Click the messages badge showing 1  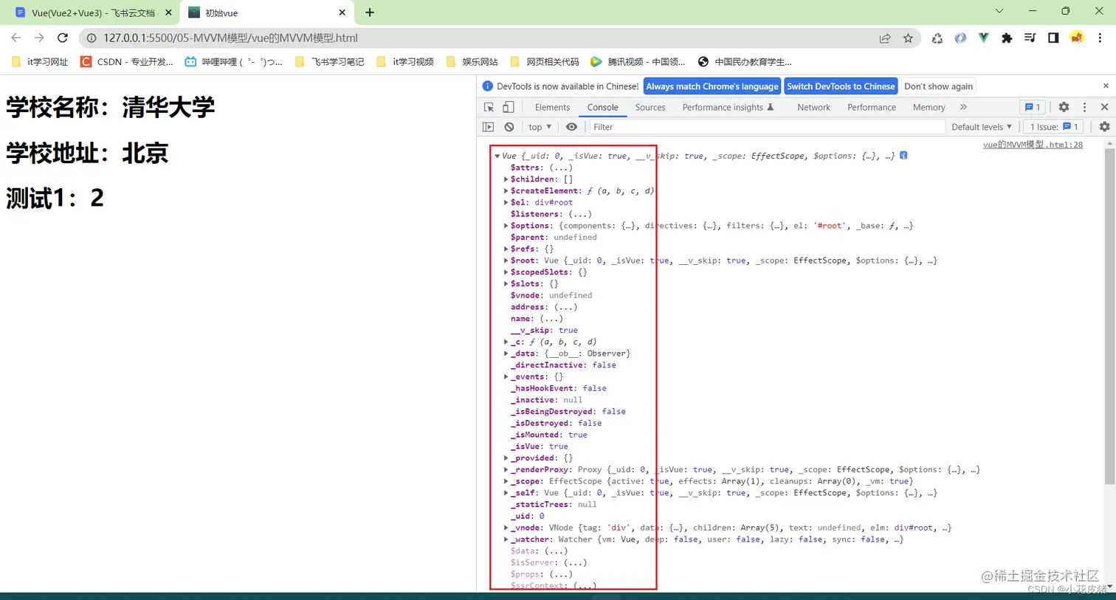pyautogui.click(x=1033, y=107)
